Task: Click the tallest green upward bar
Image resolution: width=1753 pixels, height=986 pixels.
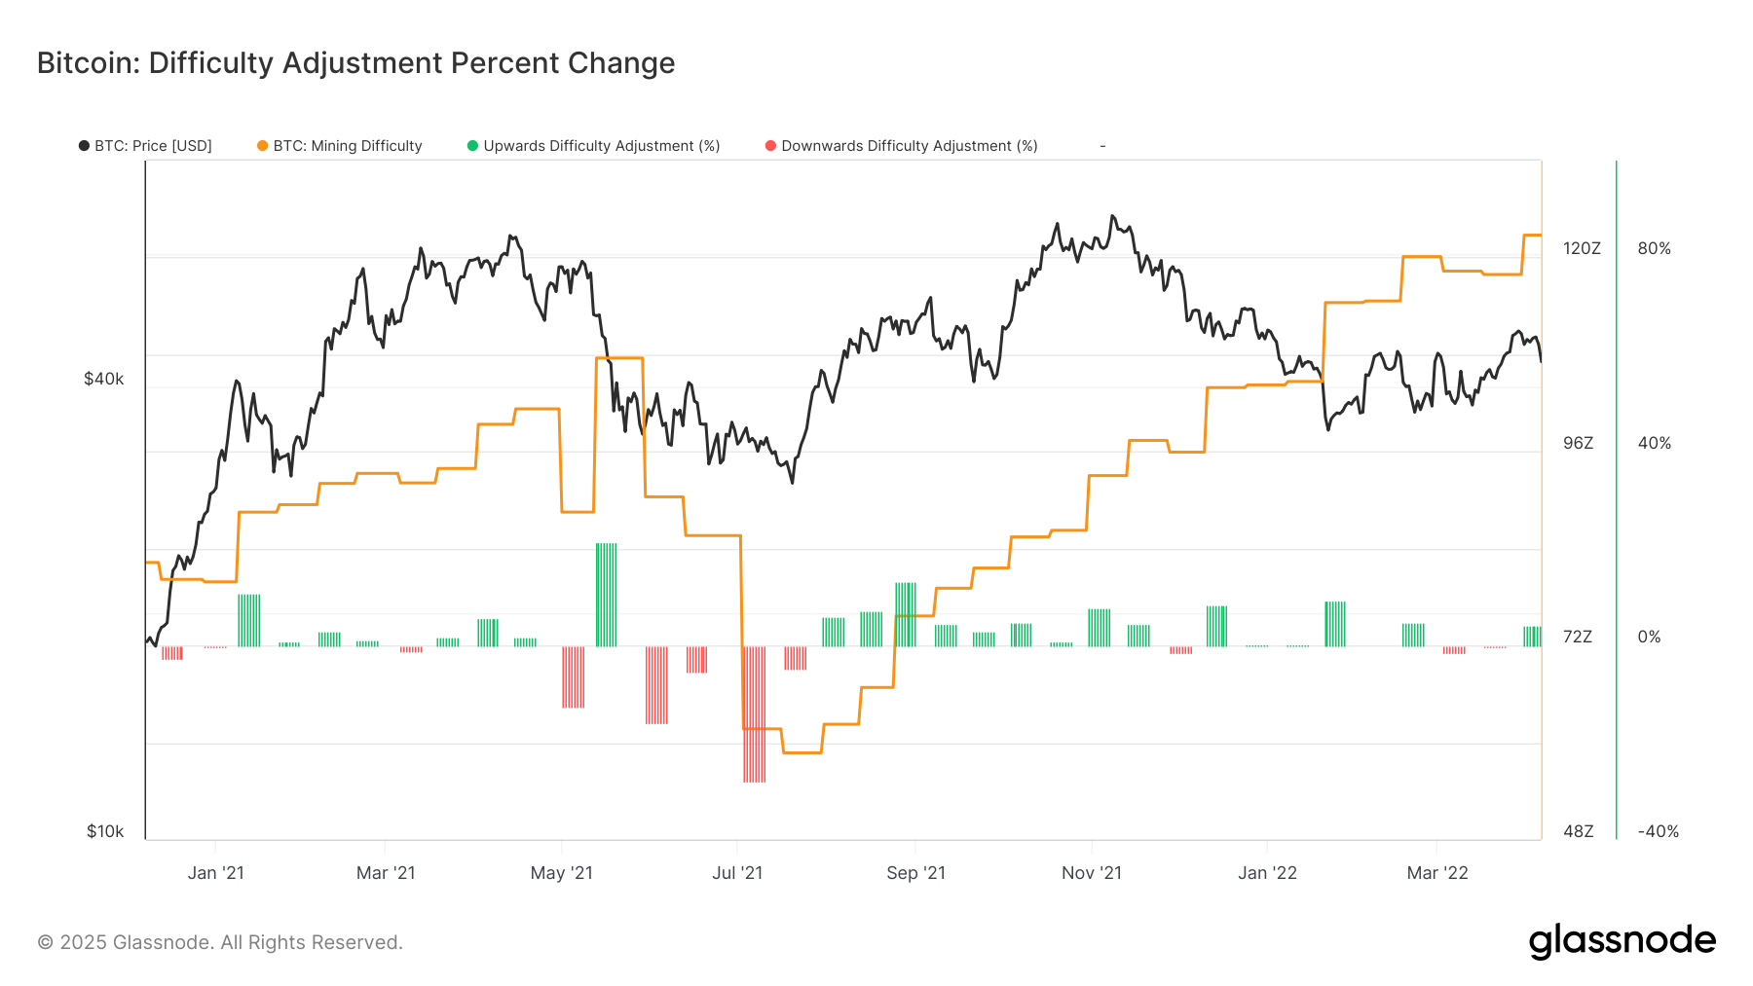Action: point(606,595)
